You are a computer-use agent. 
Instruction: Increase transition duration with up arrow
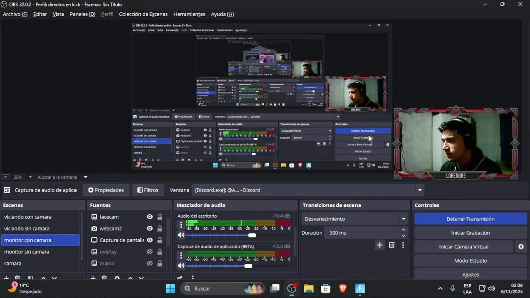click(x=403, y=230)
